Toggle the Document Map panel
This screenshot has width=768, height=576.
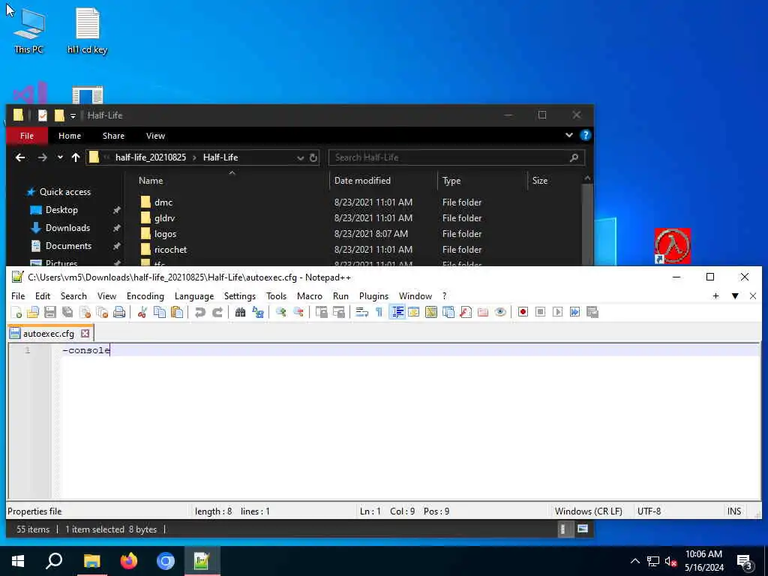[x=431, y=312]
